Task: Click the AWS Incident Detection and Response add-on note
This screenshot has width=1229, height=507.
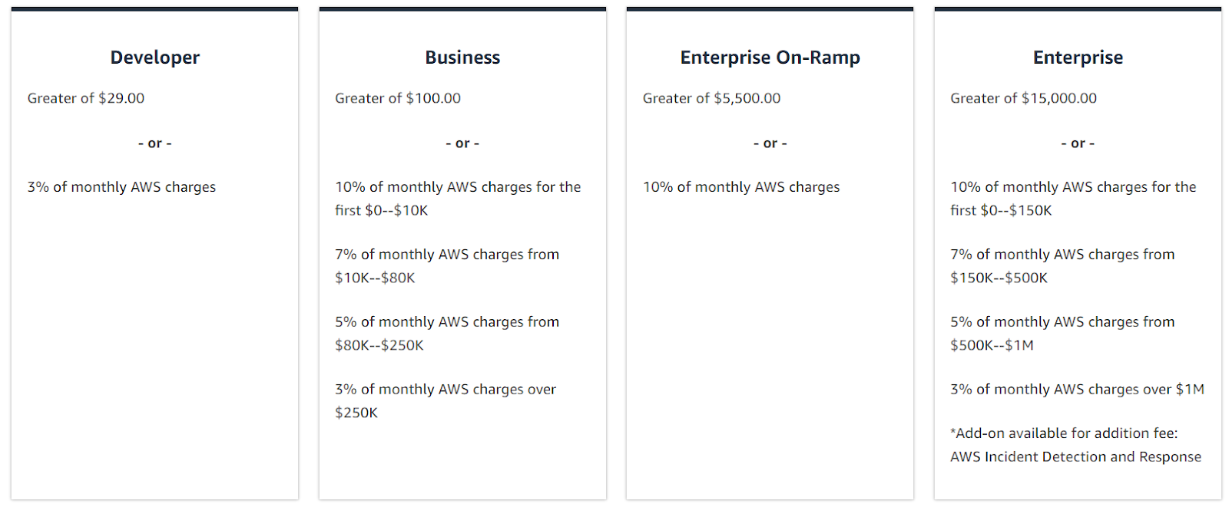Action: click(x=1075, y=445)
